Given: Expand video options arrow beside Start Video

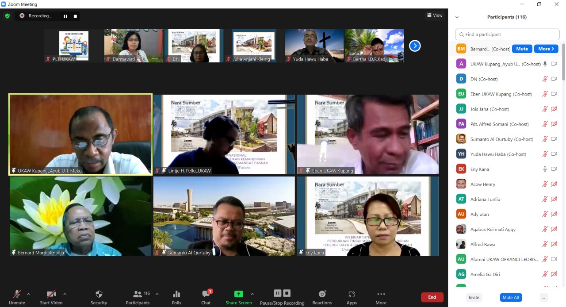Looking at the screenshot, I should pyautogui.click(x=65, y=294).
